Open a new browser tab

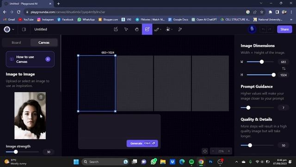click(x=59, y=4)
